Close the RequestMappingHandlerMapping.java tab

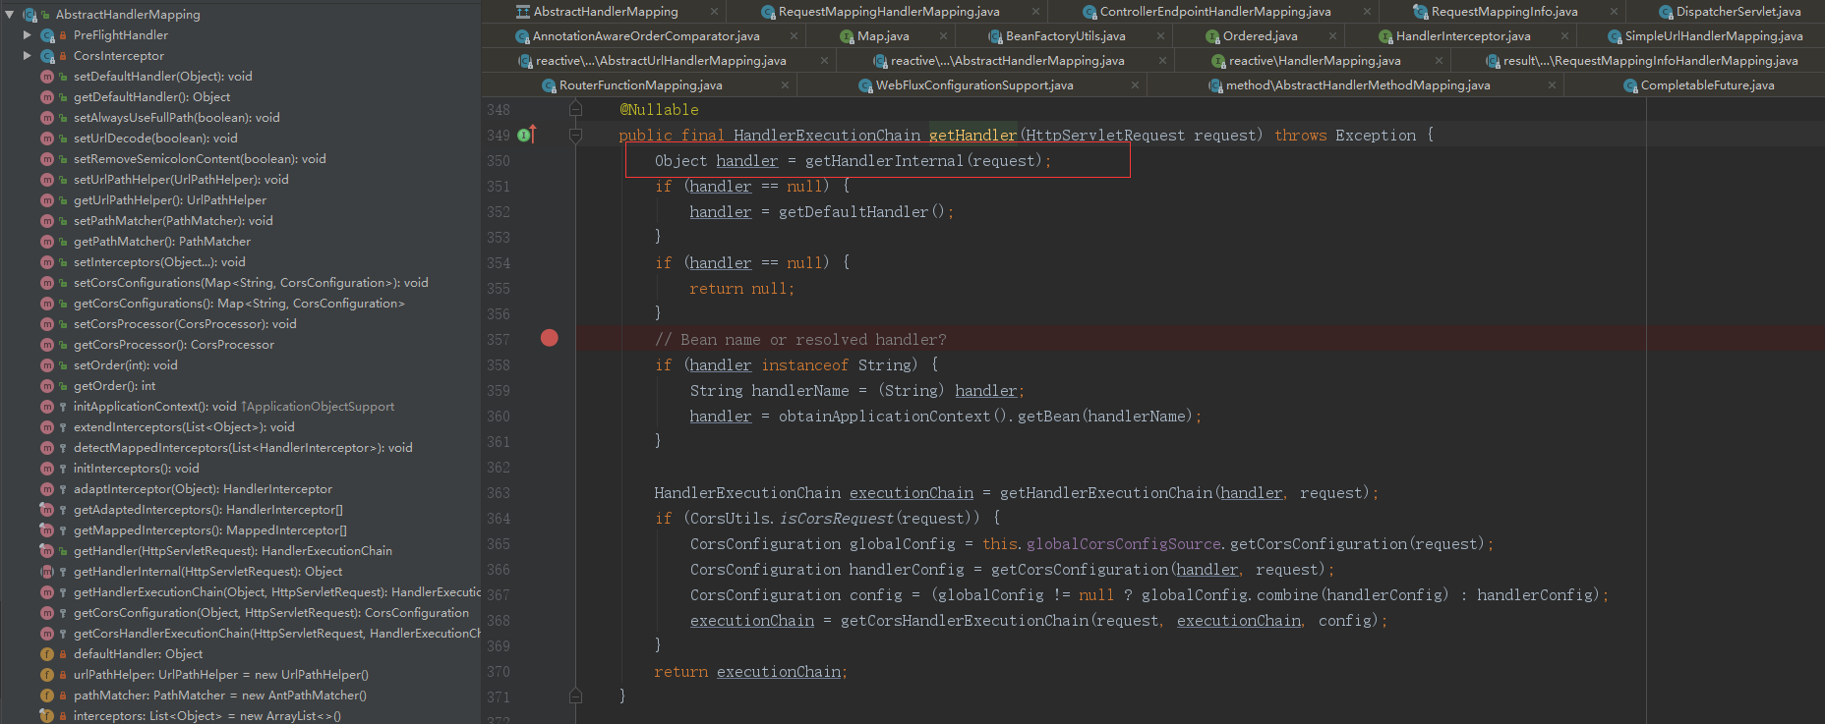[1035, 12]
